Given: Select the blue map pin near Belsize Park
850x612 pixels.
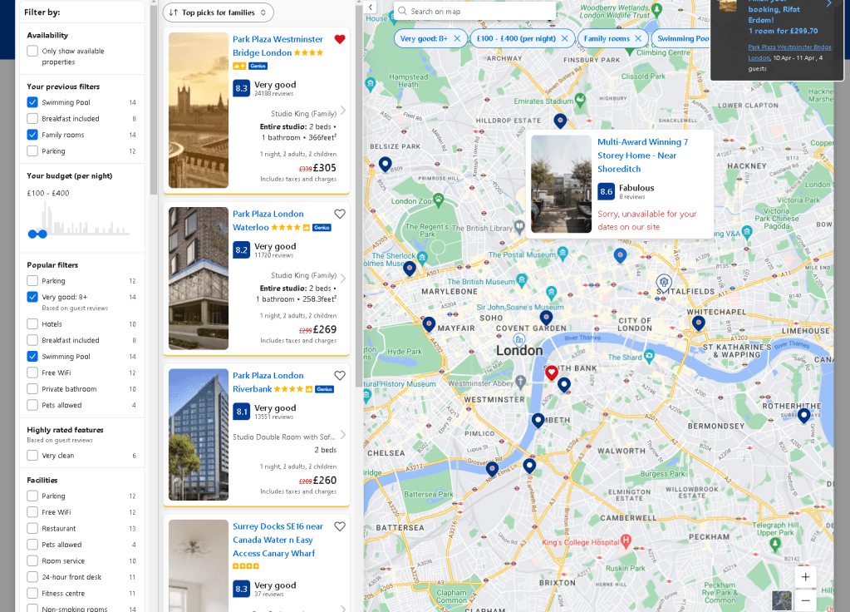Looking at the screenshot, I should (385, 164).
